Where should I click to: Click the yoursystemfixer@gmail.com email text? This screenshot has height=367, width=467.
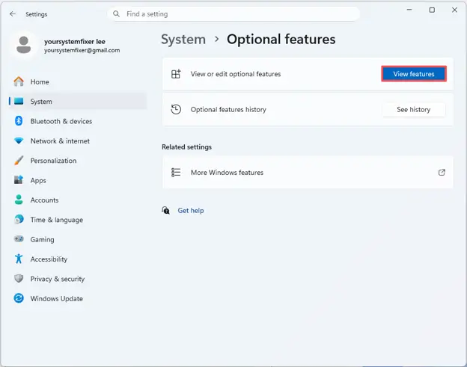click(x=82, y=51)
